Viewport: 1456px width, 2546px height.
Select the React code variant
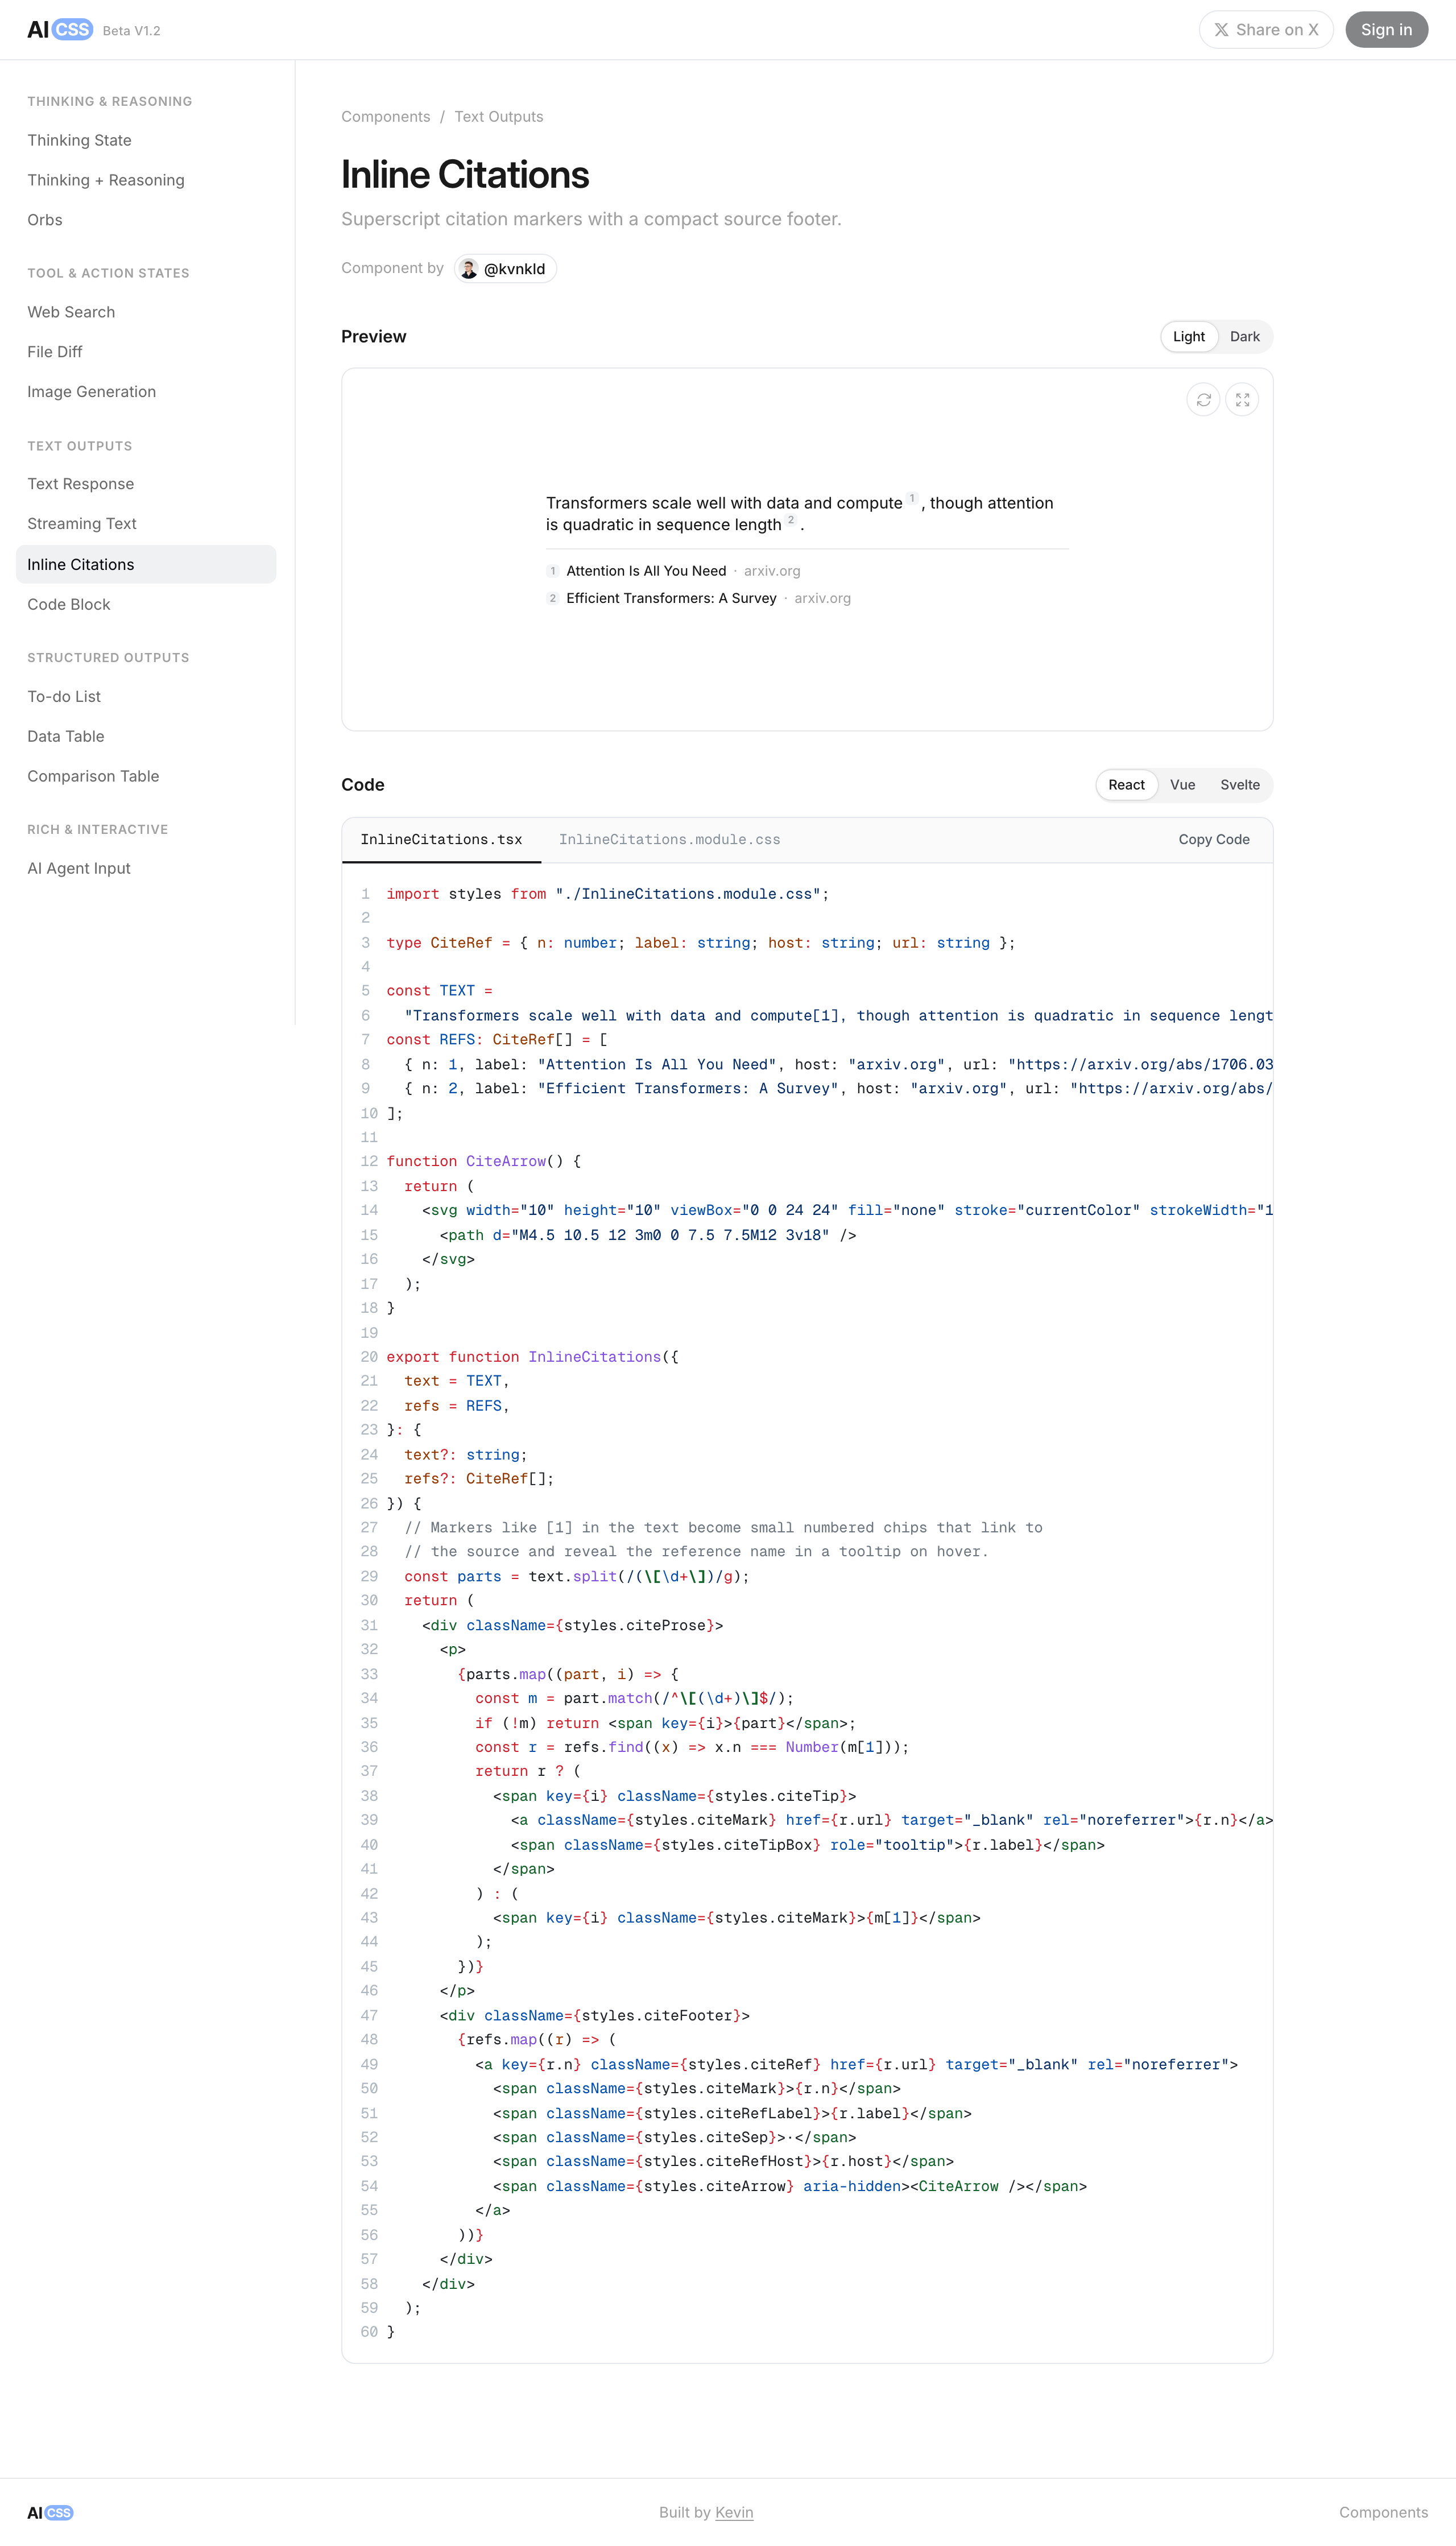coord(1126,785)
